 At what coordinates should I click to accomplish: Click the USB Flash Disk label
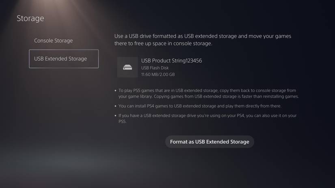[x=155, y=68]
